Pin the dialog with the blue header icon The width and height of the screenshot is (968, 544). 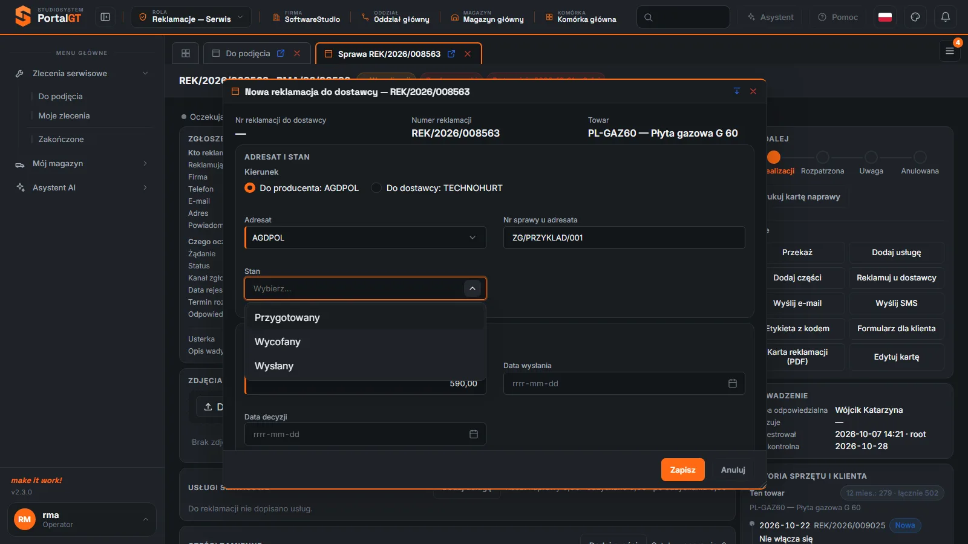737,91
